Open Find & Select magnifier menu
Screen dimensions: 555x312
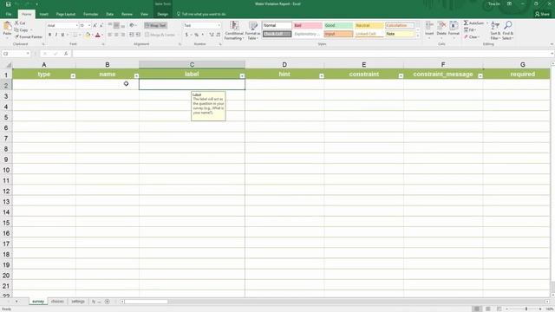click(x=508, y=30)
